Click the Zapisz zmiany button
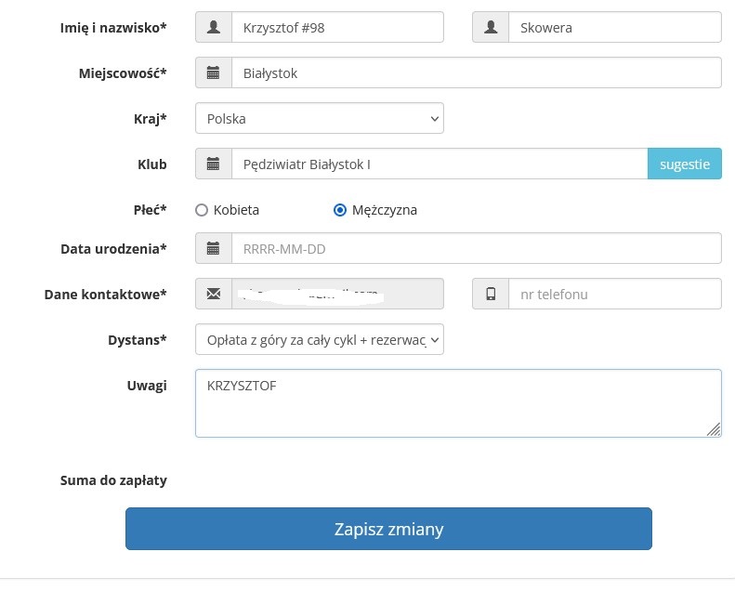The width and height of the screenshot is (735, 591). [388, 529]
